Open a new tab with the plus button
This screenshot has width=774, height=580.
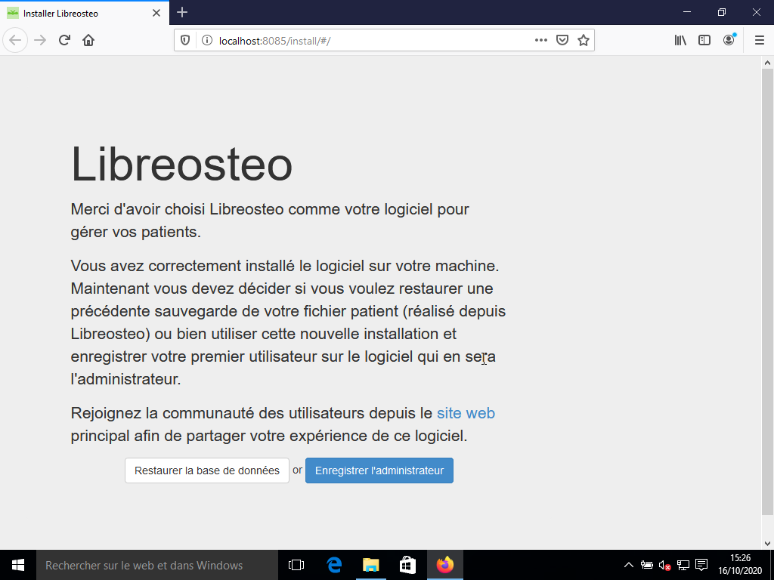pyautogui.click(x=182, y=13)
